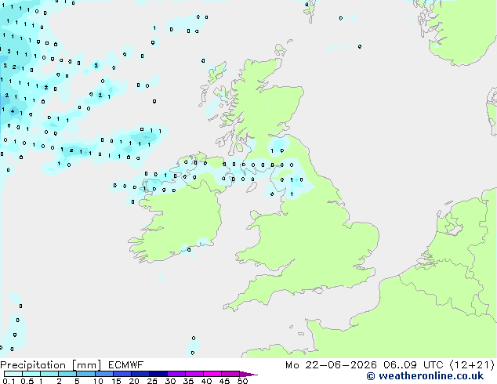
Task: Click the precipitation value '4' on the map
Action: coord(13,111)
